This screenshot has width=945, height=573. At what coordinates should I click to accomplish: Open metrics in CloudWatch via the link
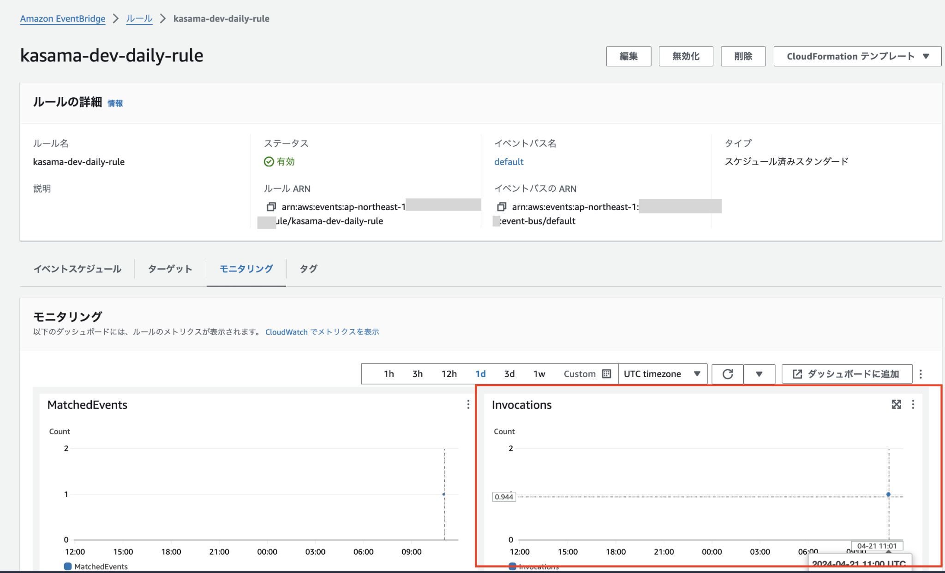tap(322, 331)
